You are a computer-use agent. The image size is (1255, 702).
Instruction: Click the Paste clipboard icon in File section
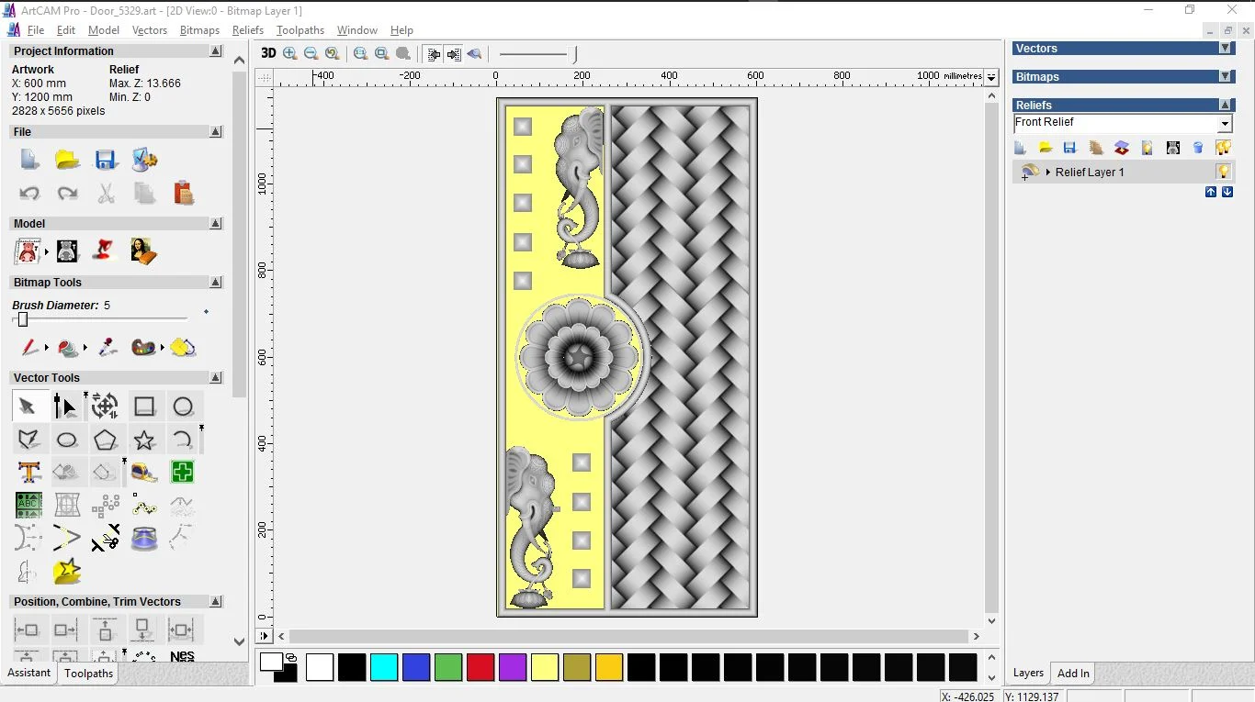click(183, 193)
